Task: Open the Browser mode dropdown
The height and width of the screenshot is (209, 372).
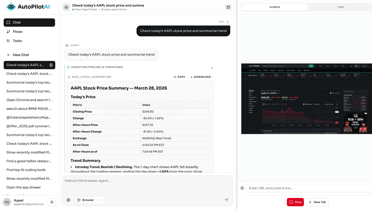Action: [90, 200]
